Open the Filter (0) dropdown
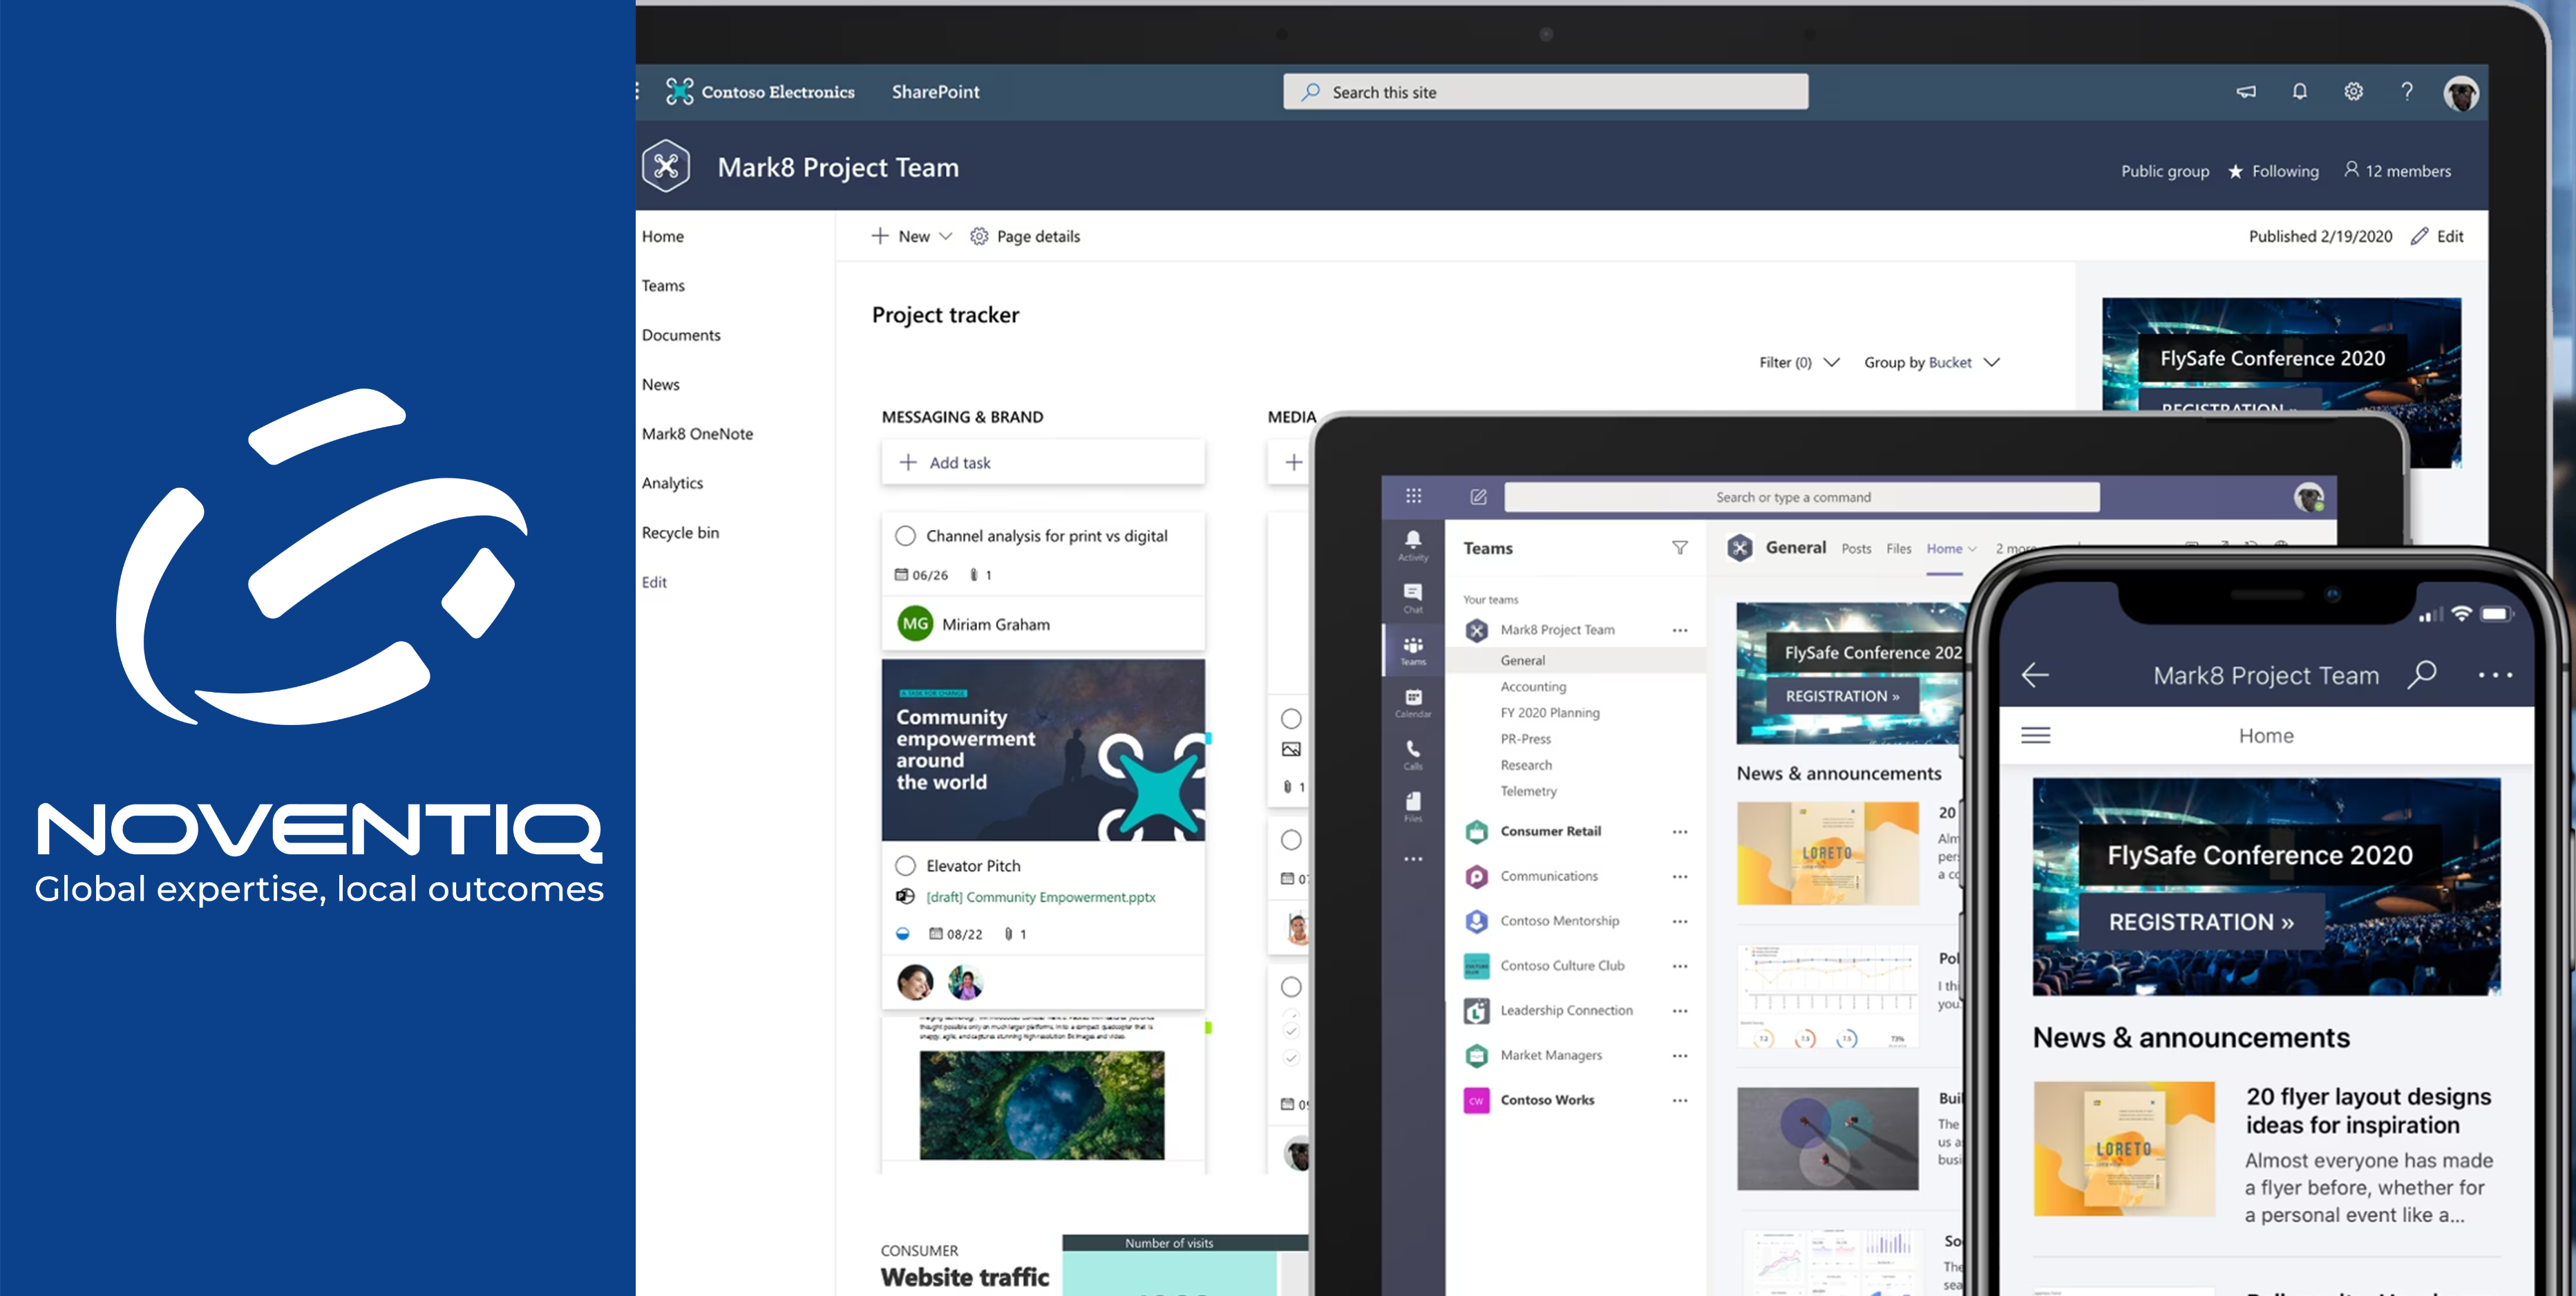This screenshot has width=2576, height=1296. (x=1799, y=362)
